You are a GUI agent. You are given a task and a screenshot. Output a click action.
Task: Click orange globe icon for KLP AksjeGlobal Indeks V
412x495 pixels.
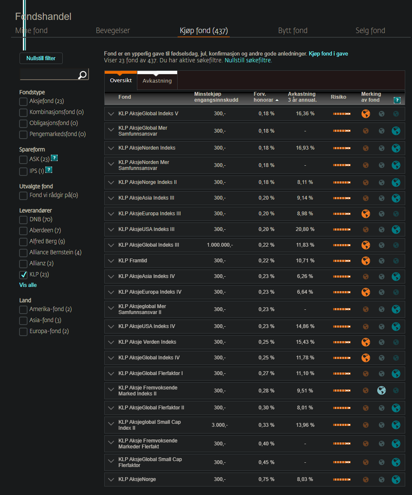tap(366, 114)
